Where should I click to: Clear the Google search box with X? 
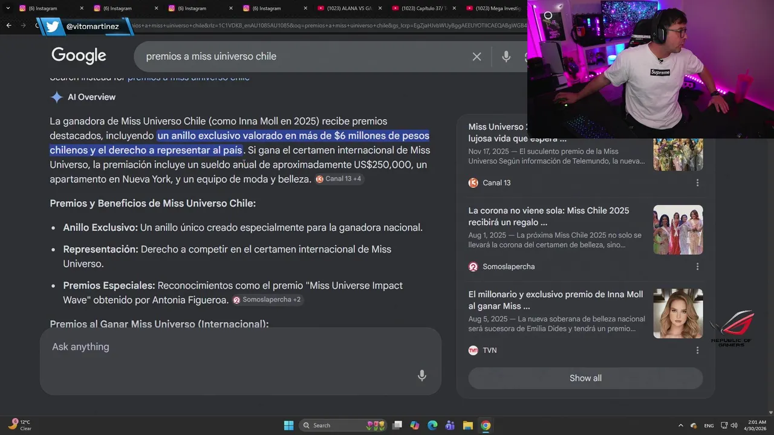pos(476,56)
